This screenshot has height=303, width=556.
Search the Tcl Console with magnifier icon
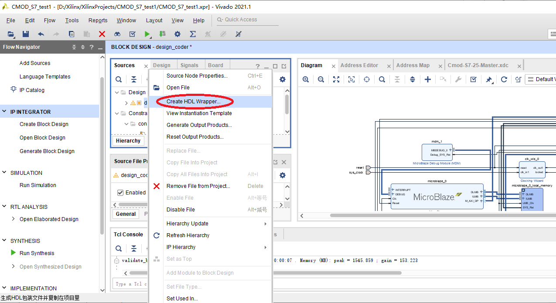[x=119, y=249]
